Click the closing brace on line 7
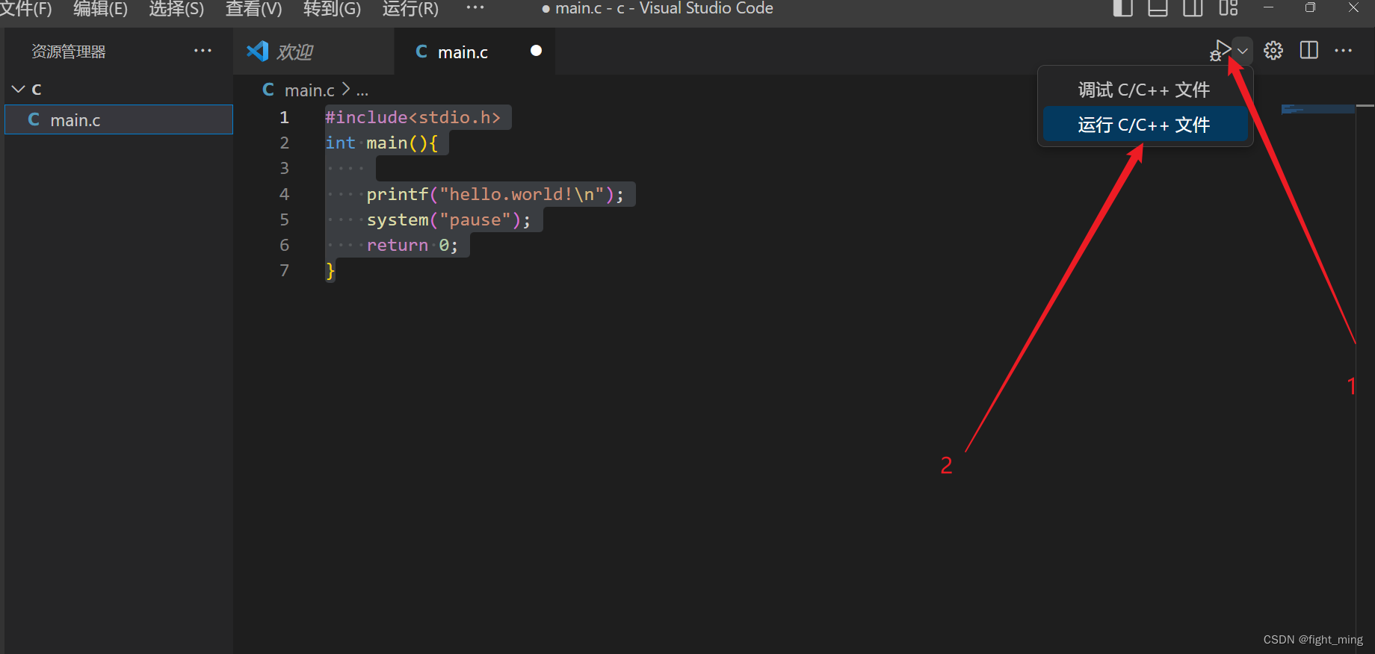Image resolution: width=1375 pixels, height=654 pixels. 330,270
